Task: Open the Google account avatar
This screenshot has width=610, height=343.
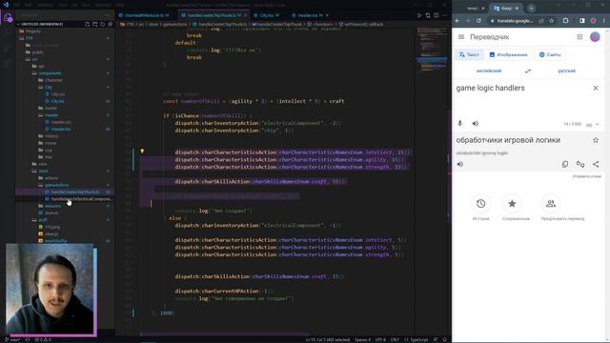Action: point(595,37)
